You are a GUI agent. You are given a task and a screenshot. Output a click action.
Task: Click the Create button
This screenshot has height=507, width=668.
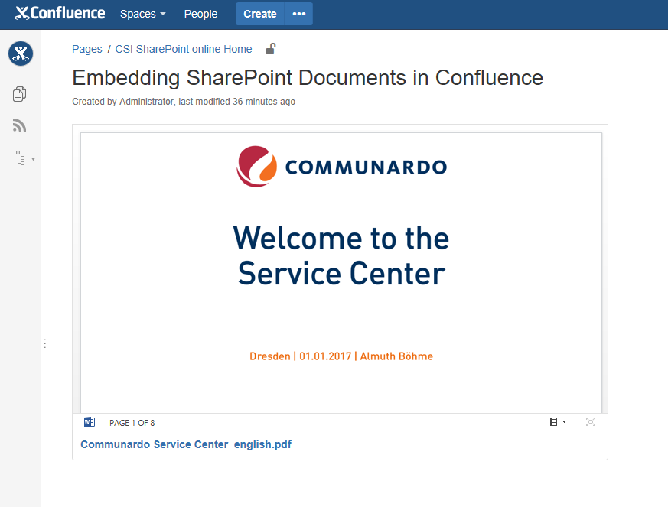260,14
